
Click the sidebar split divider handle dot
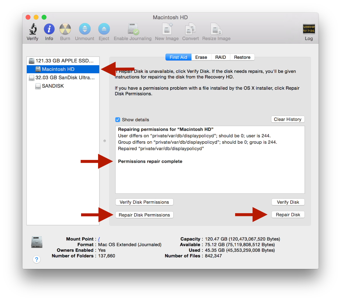click(x=105, y=141)
